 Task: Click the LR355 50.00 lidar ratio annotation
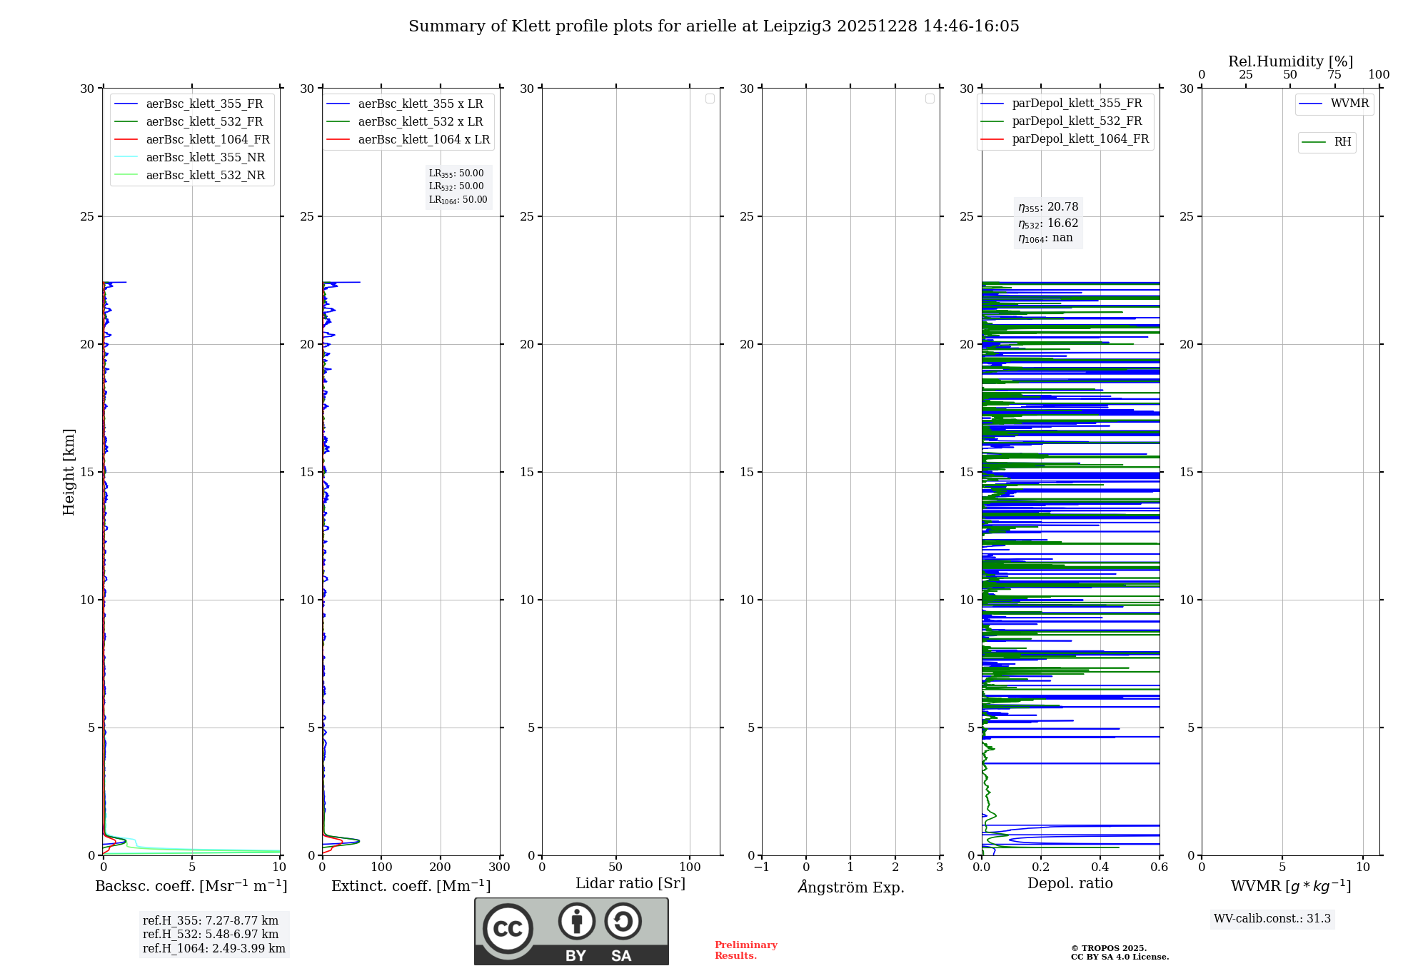point(456,173)
